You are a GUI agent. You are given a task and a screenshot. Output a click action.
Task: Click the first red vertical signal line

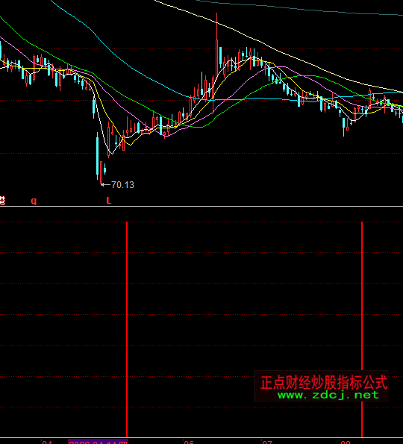pos(127,330)
